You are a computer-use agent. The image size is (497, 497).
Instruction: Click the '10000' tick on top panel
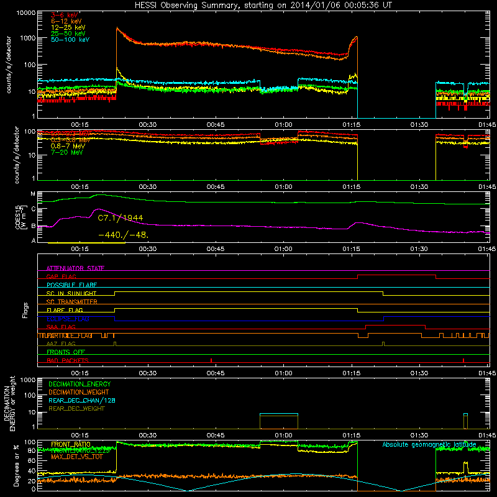26,12
